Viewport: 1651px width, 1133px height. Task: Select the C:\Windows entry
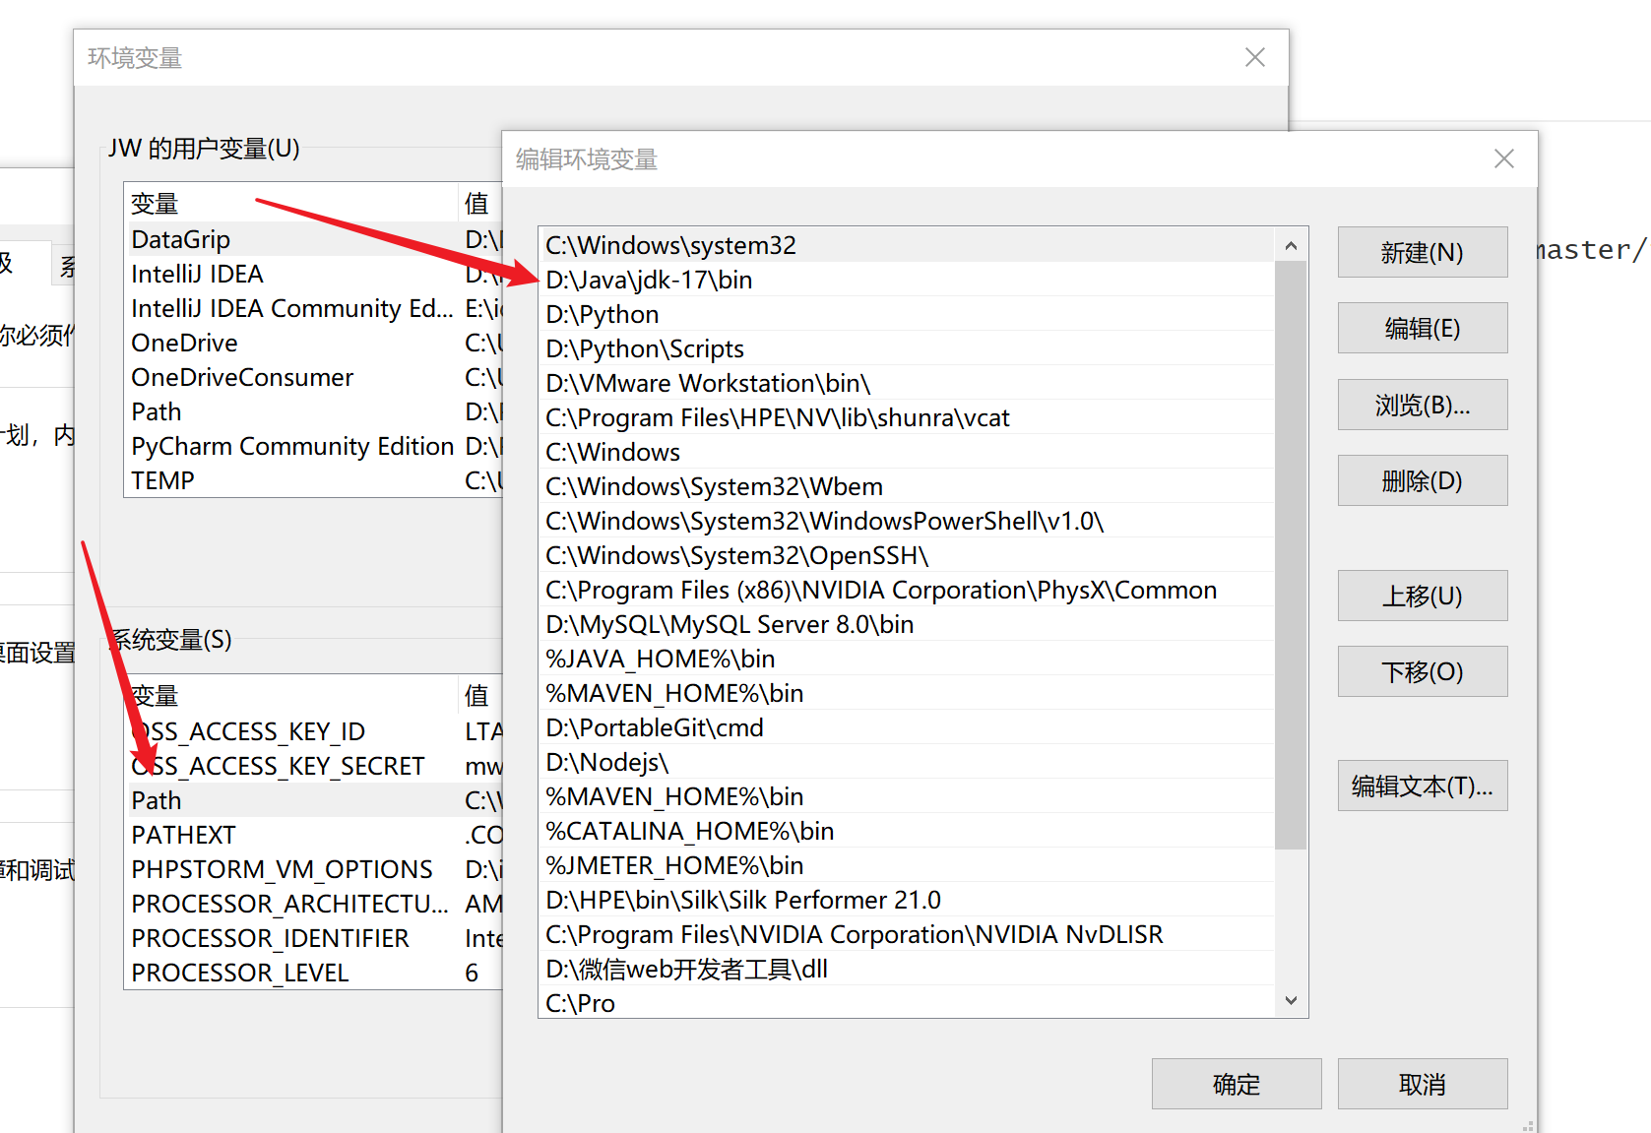(907, 452)
